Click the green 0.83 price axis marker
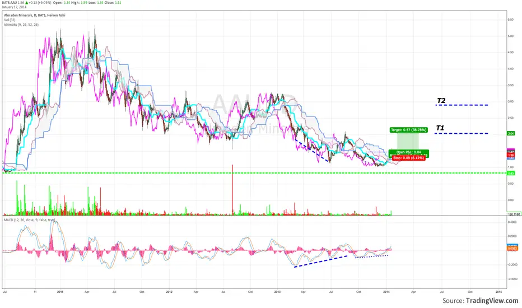This screenshot has height=308, width=522. 510,174
